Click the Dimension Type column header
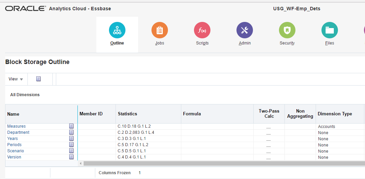The height and width of the screenshot is (179, 365). pyautogui.click(x=334, y=114)
